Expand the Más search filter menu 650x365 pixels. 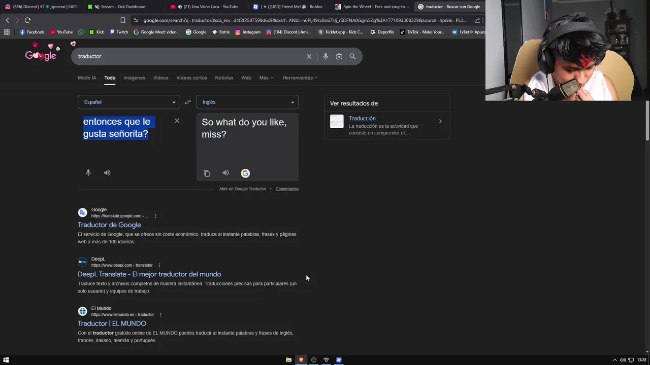[266, 78]
